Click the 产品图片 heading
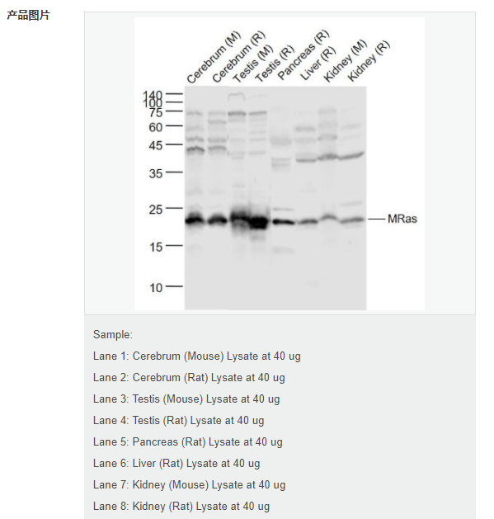 (x=28, y=15)
